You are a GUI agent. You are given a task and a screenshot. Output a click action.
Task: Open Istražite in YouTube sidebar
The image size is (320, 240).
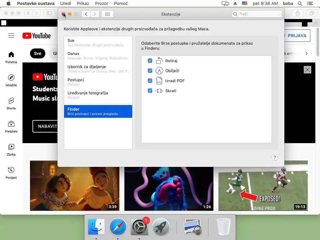11,81
